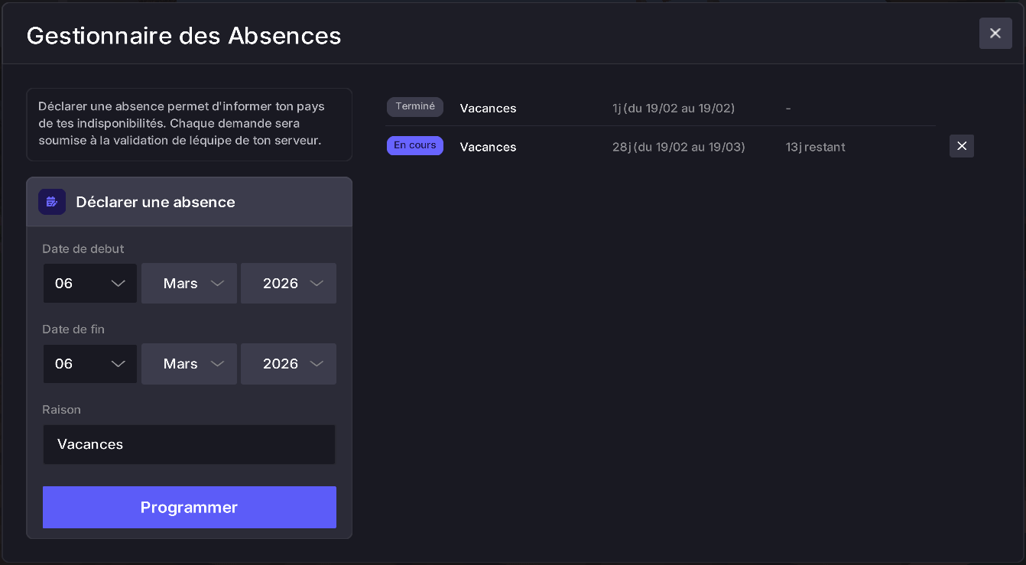Open the end date Mars month dropdown
The width and height of the screenshot is (1026, 565).
(x=189, y=364)
